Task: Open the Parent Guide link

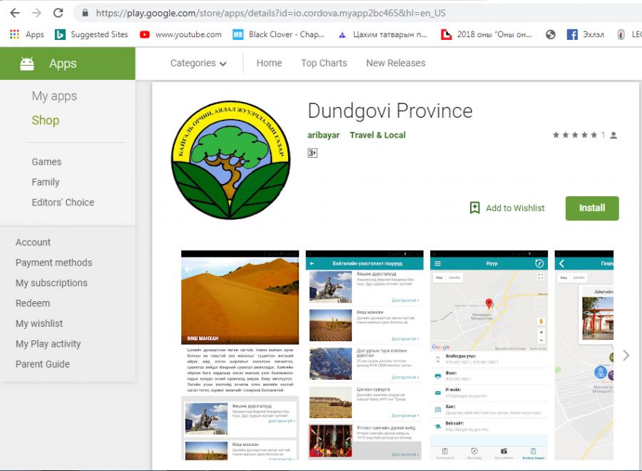Action: (43, 364)
